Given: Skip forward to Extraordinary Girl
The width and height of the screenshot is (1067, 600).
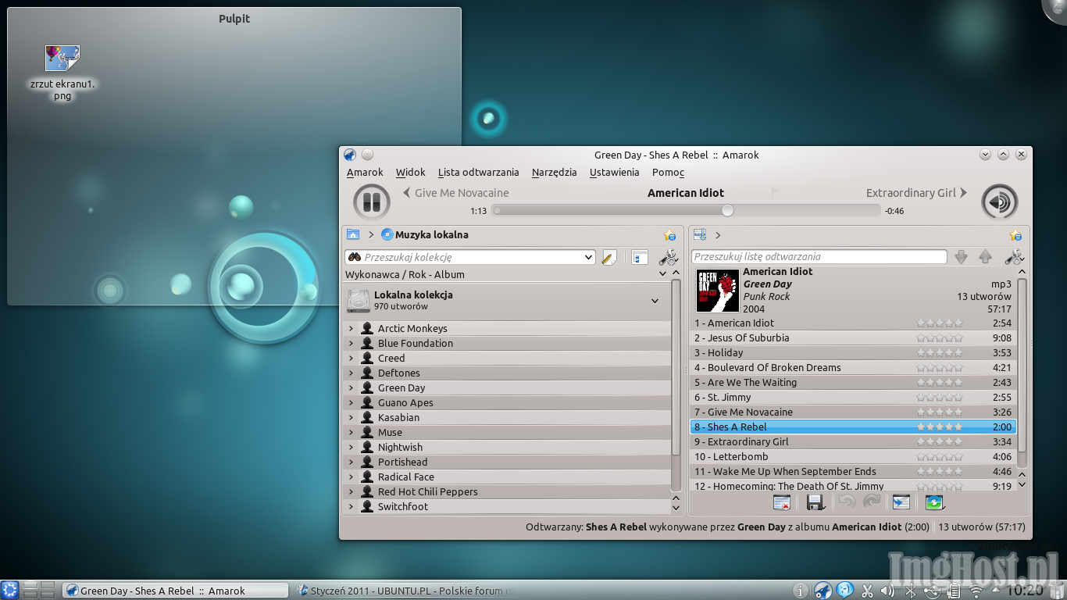Looking at the screenshot, I should point(917,193).
